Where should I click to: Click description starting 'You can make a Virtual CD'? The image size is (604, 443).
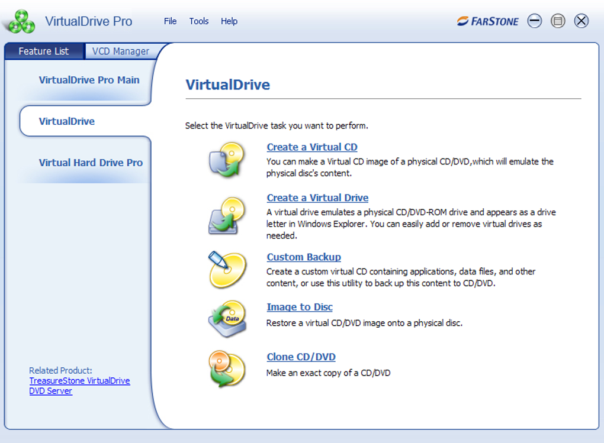pyautogui.click(x=410, y=167)
